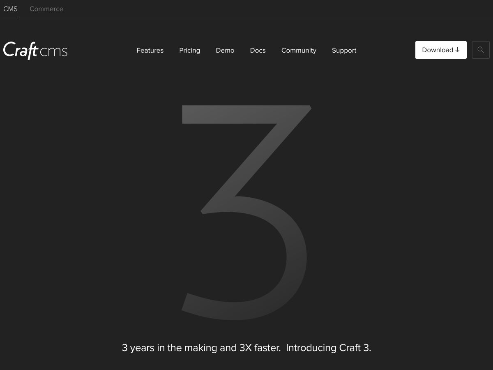Open the Demo page
The image size is (493, 370).
(x=225, y=50)
